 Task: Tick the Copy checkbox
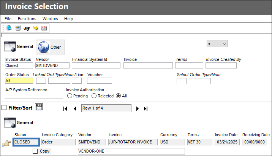point(35,151)
